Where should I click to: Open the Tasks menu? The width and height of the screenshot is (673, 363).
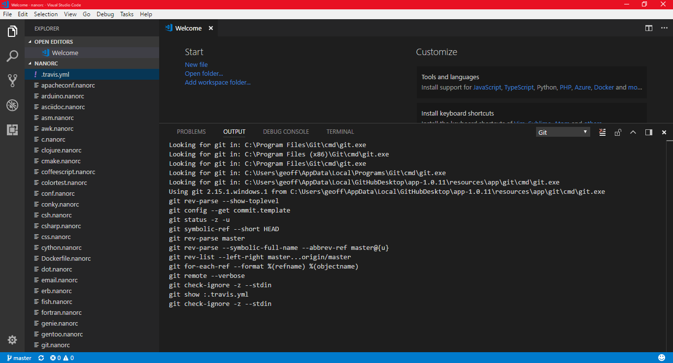click(x=127, y=14)
